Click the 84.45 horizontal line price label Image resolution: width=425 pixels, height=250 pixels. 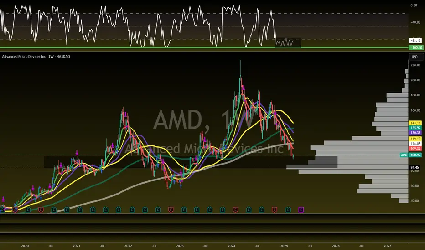tap(415, 167)
